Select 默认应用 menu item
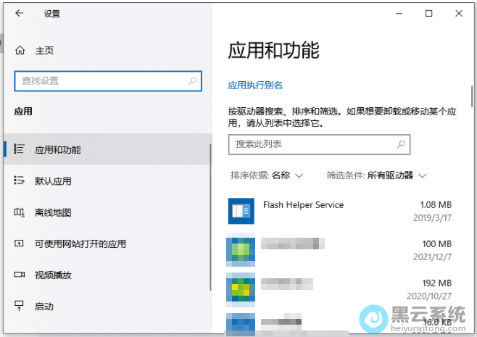 point(53,180)
